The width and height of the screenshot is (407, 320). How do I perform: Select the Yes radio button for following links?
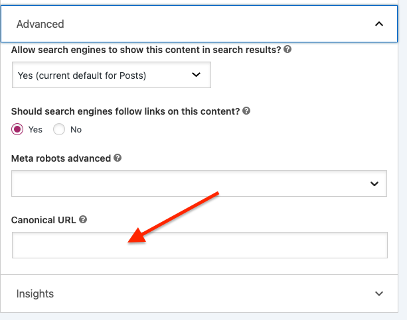coord(17,129)
